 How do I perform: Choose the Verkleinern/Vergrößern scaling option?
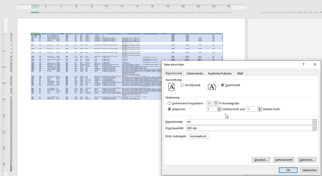[x=170, y=103]
